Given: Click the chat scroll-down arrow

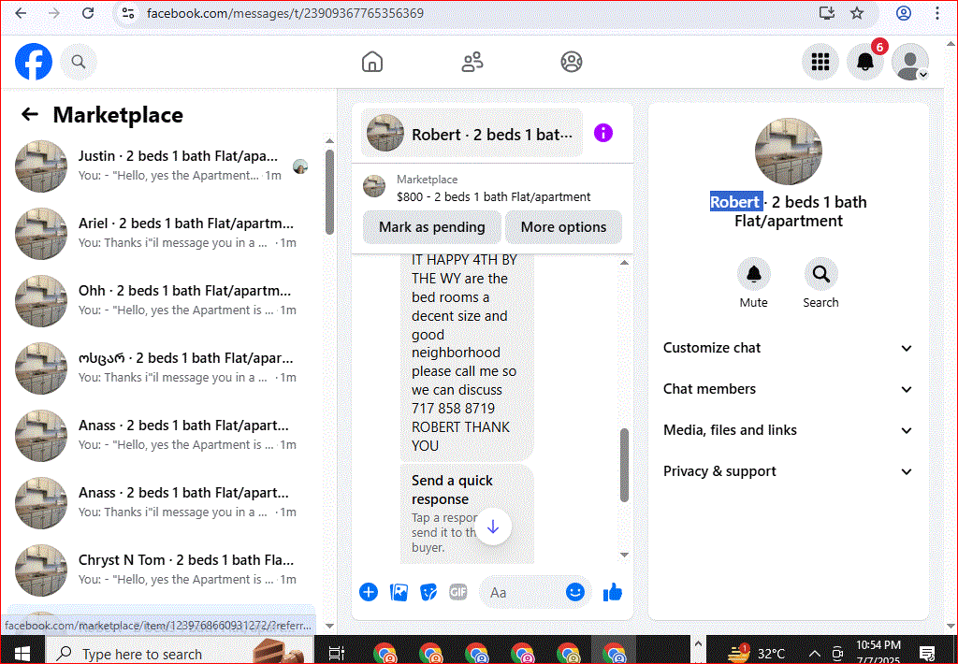Looking at the screenshot, I should click(624, 555).
